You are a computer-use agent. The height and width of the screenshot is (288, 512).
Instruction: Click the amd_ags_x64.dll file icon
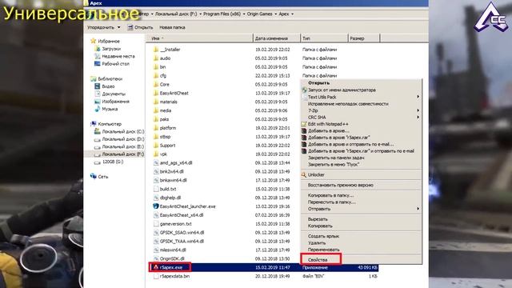coord(156,162)
